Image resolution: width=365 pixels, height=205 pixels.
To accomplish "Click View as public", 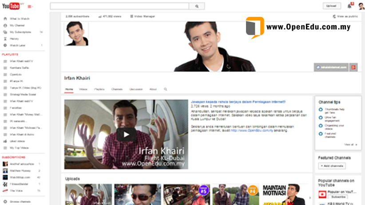I will click(345, 16).
